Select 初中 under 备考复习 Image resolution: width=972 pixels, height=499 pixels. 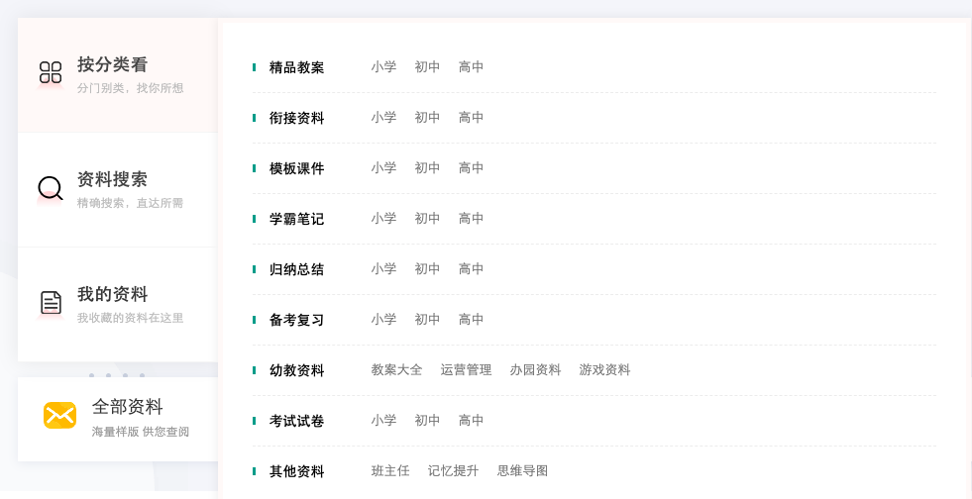point(427,320)
